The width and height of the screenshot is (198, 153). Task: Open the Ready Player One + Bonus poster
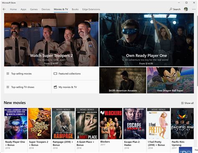tap(15, 123)
